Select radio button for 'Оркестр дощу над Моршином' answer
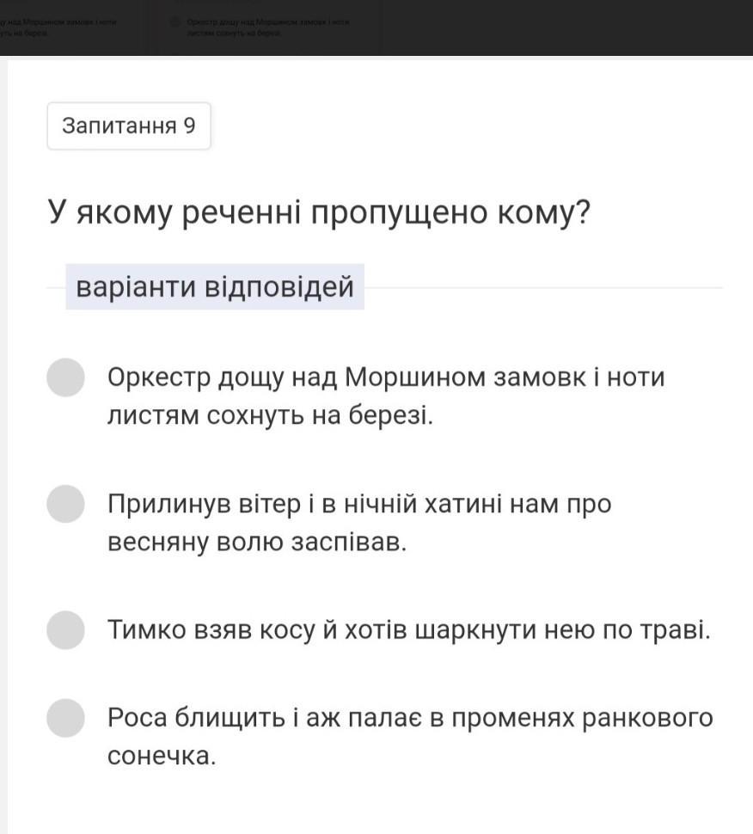The image size is (753, 834). click(x=65, y=377)
